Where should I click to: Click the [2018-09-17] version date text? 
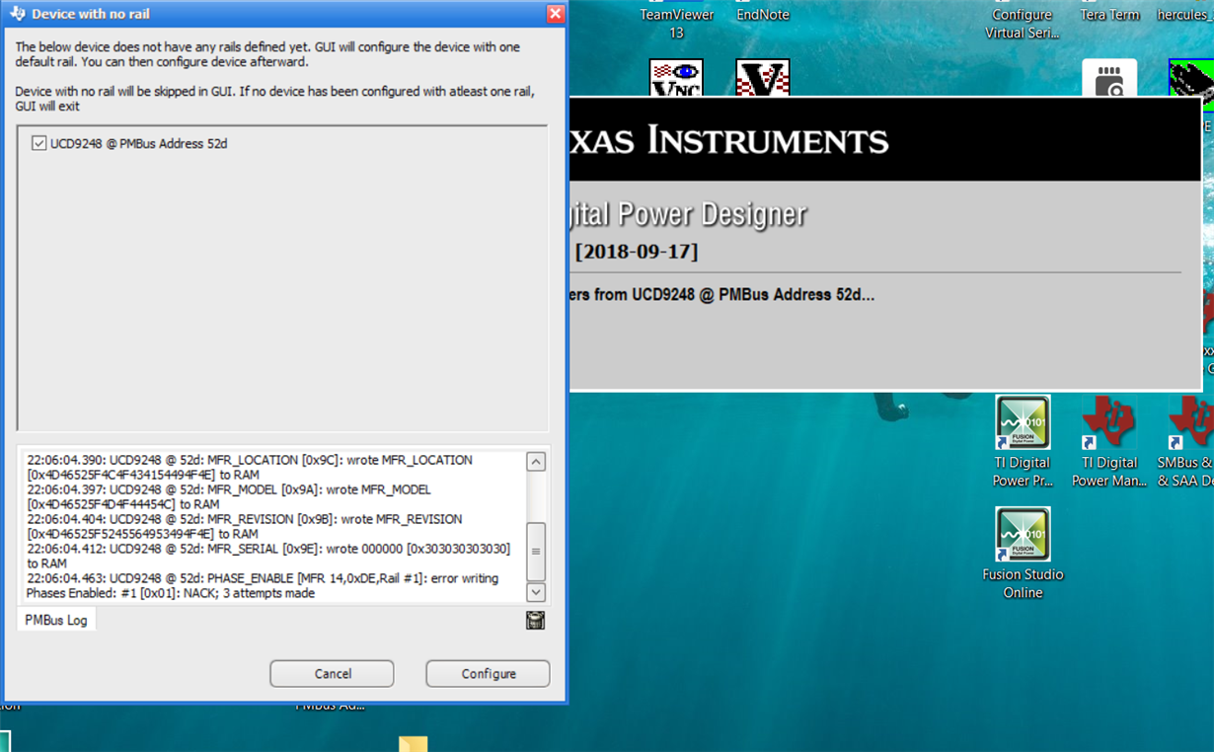637,251
